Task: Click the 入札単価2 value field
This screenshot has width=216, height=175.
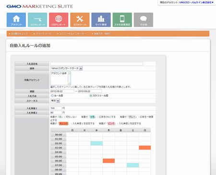Action: pyautogui.click(x=56, y=113)
